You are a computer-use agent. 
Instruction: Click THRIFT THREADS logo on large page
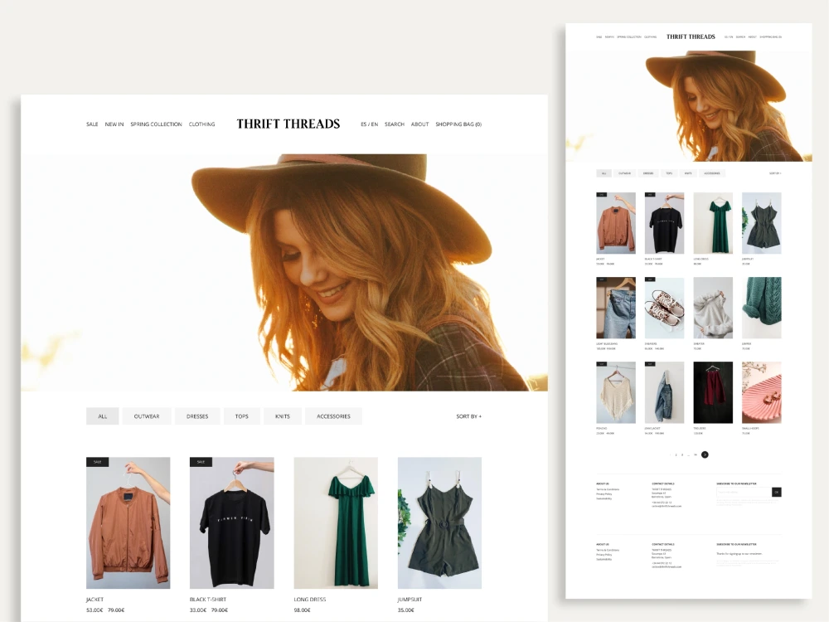(x=288, y=124)
